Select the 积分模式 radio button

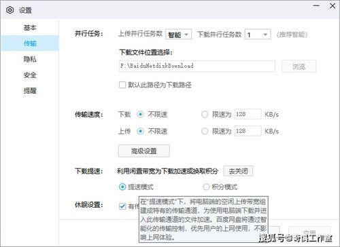click(x=206, y=187)
